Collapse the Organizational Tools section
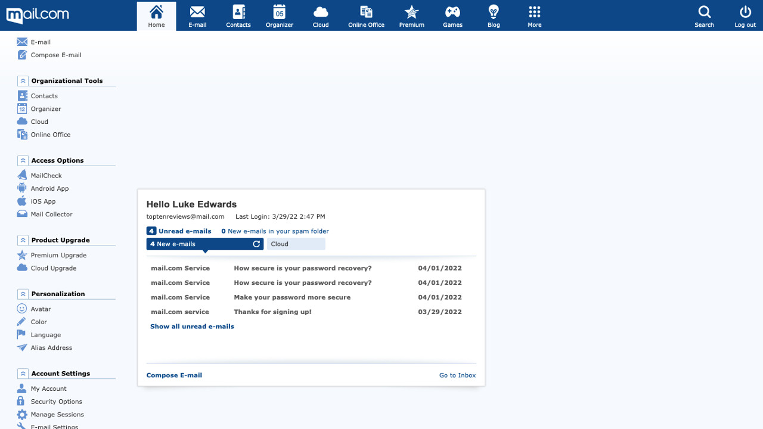 (23, 81)
